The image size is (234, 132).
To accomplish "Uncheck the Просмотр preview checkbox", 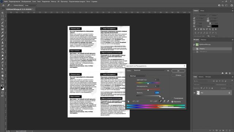I will [172, 102].
